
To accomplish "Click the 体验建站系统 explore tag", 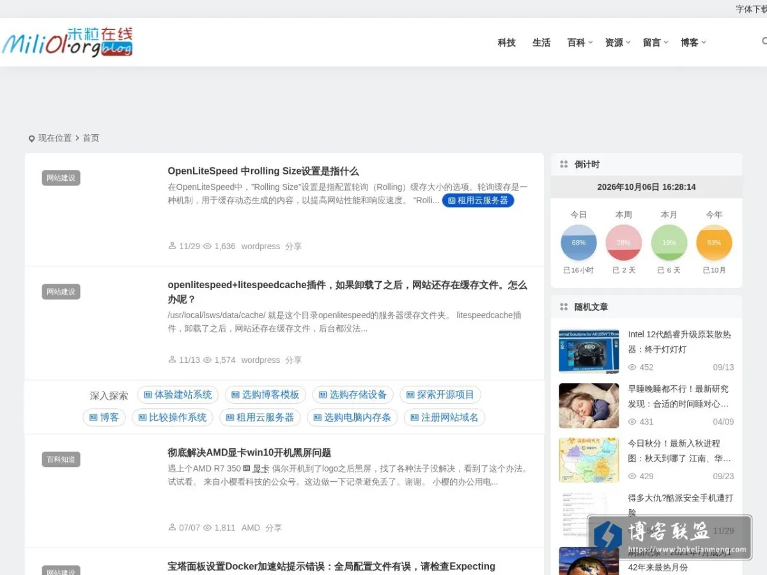I will click(178, 395).
